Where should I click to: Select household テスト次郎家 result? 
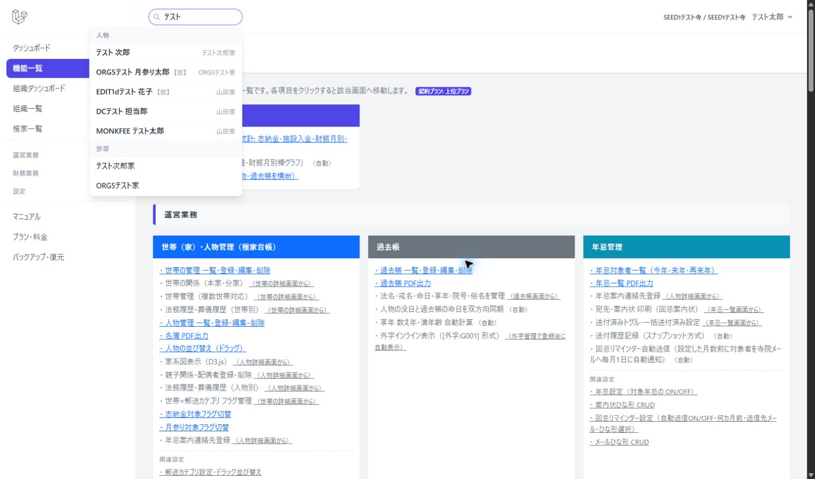pos(166,166)
